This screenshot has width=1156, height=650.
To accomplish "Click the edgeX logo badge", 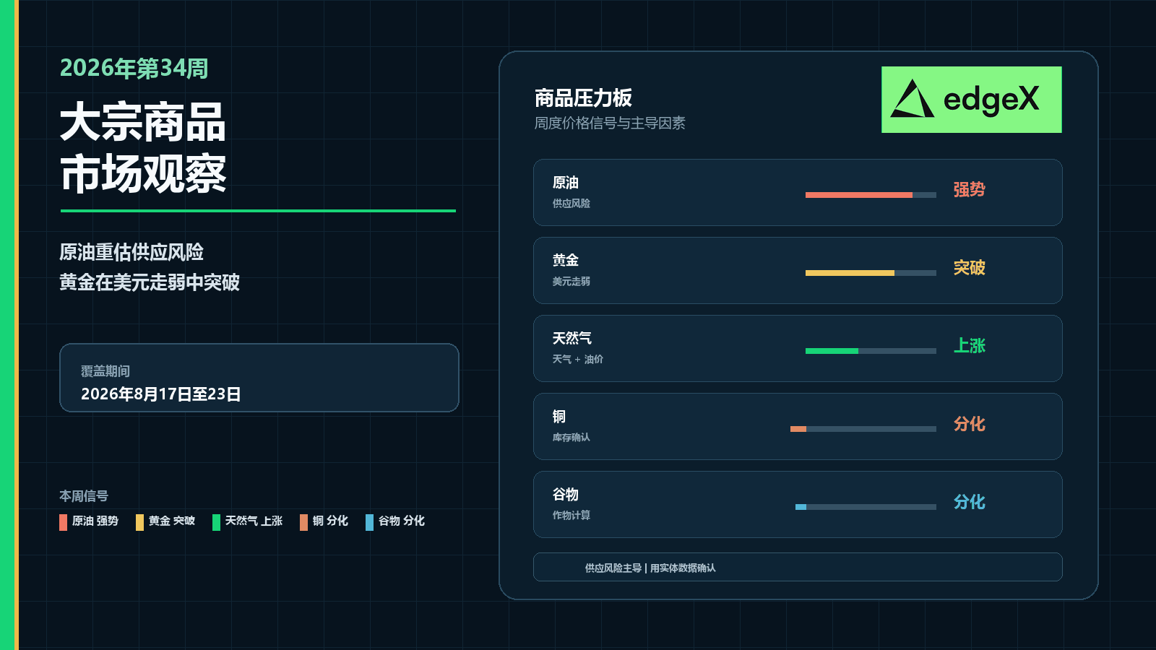I will 971,100.
